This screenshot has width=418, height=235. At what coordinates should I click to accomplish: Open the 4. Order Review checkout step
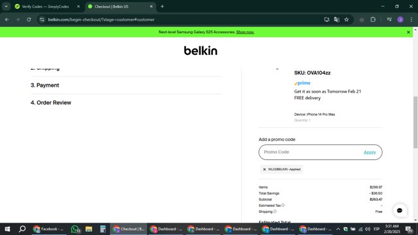[x=51, y=102]
